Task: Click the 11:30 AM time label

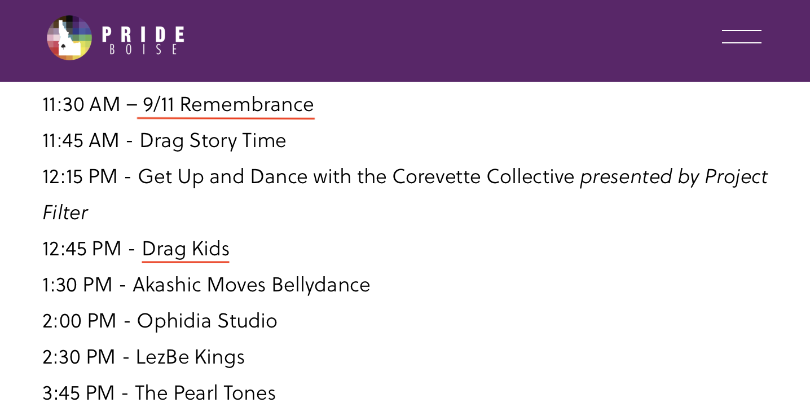Action: [x=81, y=105]
